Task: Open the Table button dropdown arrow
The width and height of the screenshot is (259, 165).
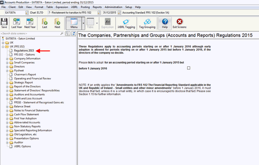Action: (x=97, y=23)
